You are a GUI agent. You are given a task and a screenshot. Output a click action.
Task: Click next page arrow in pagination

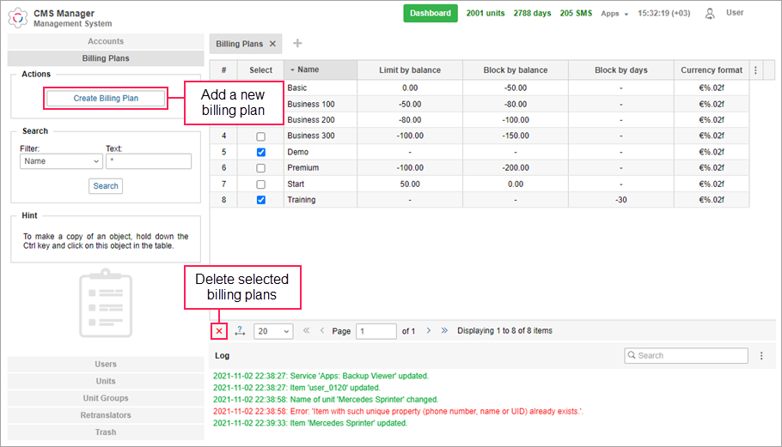point(429,330)
